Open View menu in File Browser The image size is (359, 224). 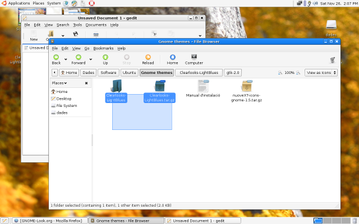click(x=76, y=49)
